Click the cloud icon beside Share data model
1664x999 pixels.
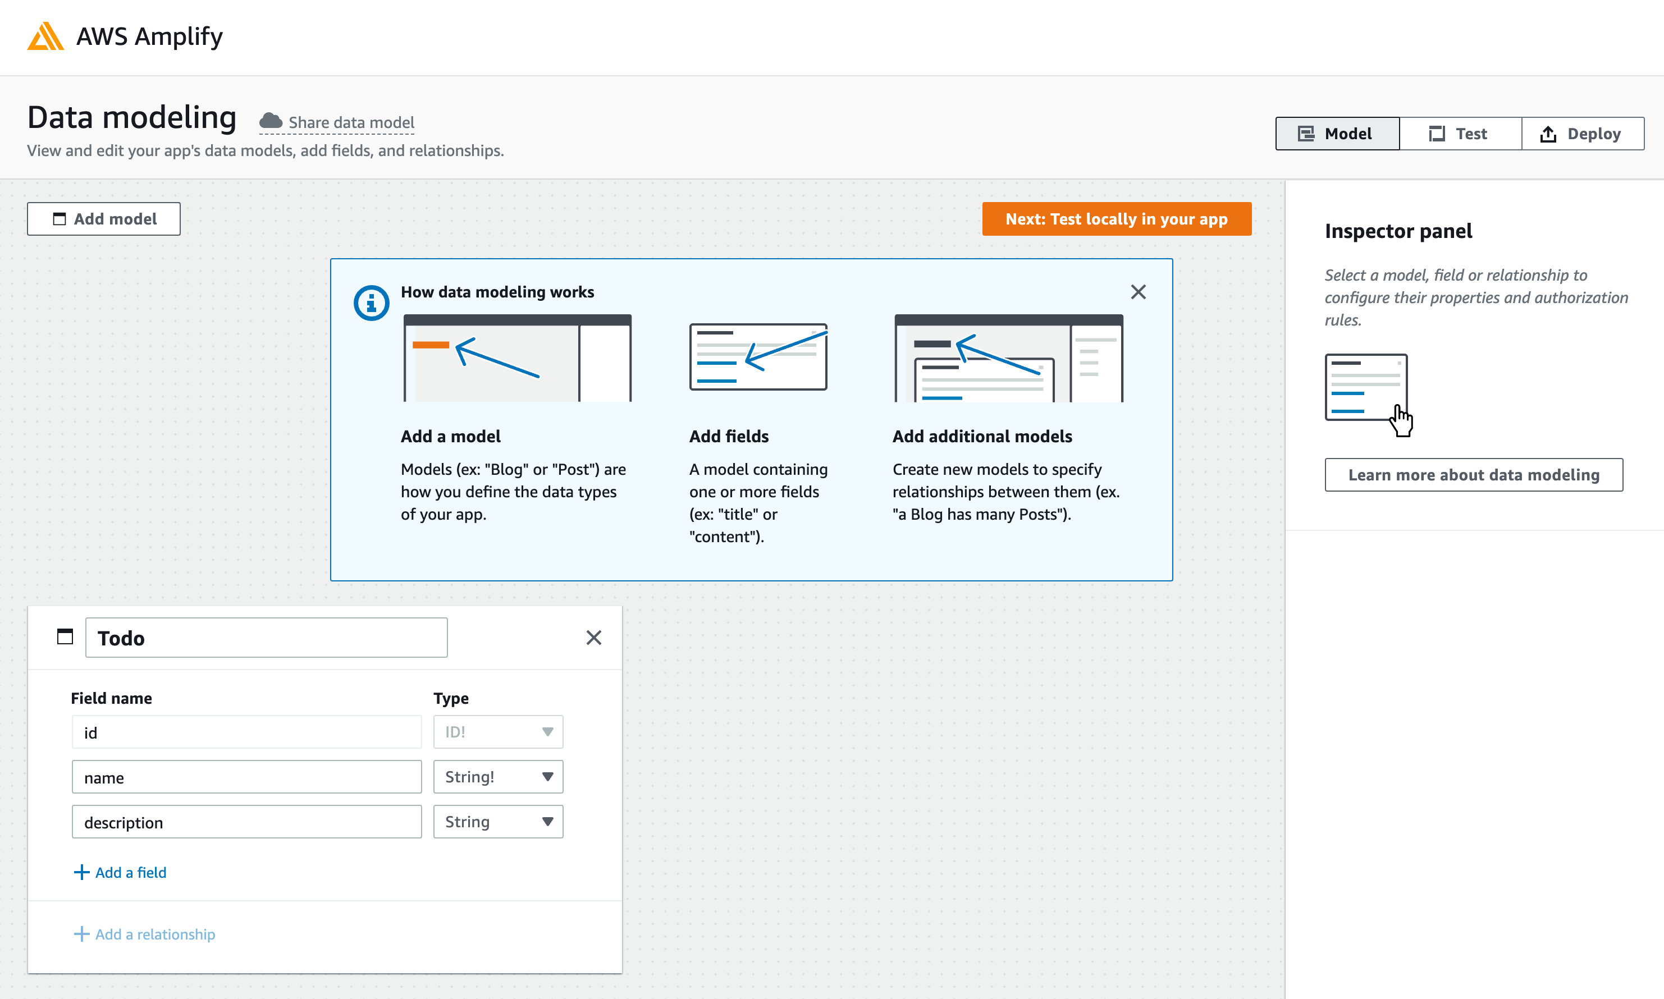coord(271,121)
